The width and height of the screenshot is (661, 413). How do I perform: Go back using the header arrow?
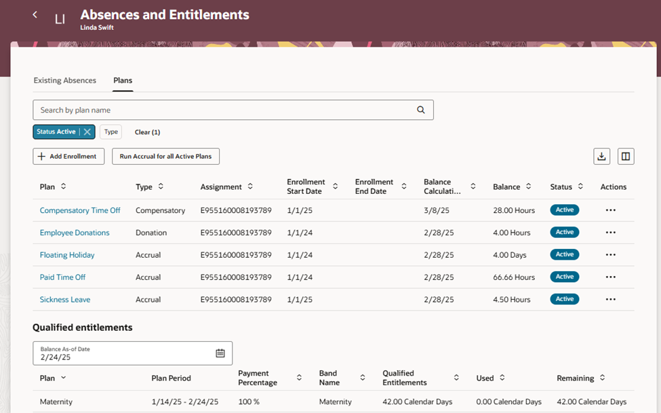[x=35, y=15]
